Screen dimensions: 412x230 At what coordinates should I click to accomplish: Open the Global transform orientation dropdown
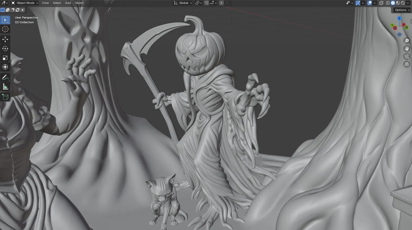(183, 3)
